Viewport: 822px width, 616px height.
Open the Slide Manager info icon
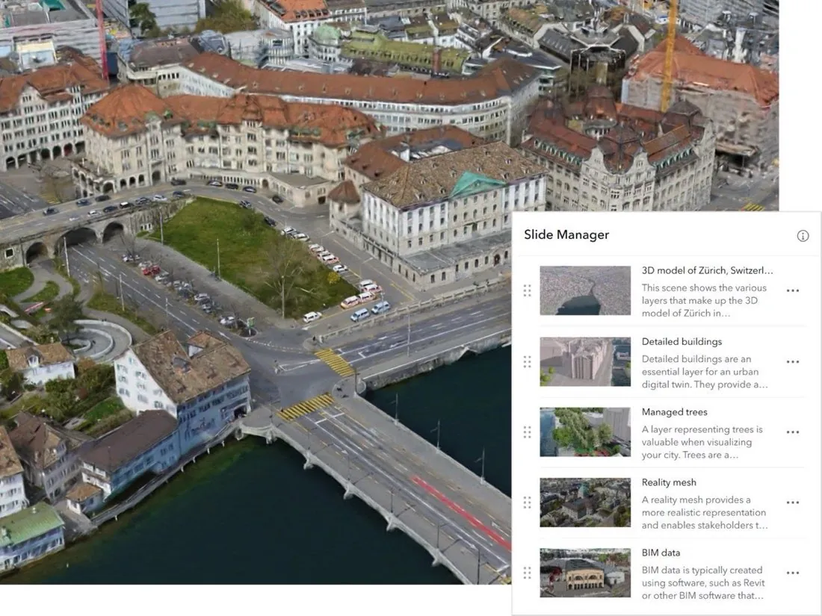tap(803, 236)
